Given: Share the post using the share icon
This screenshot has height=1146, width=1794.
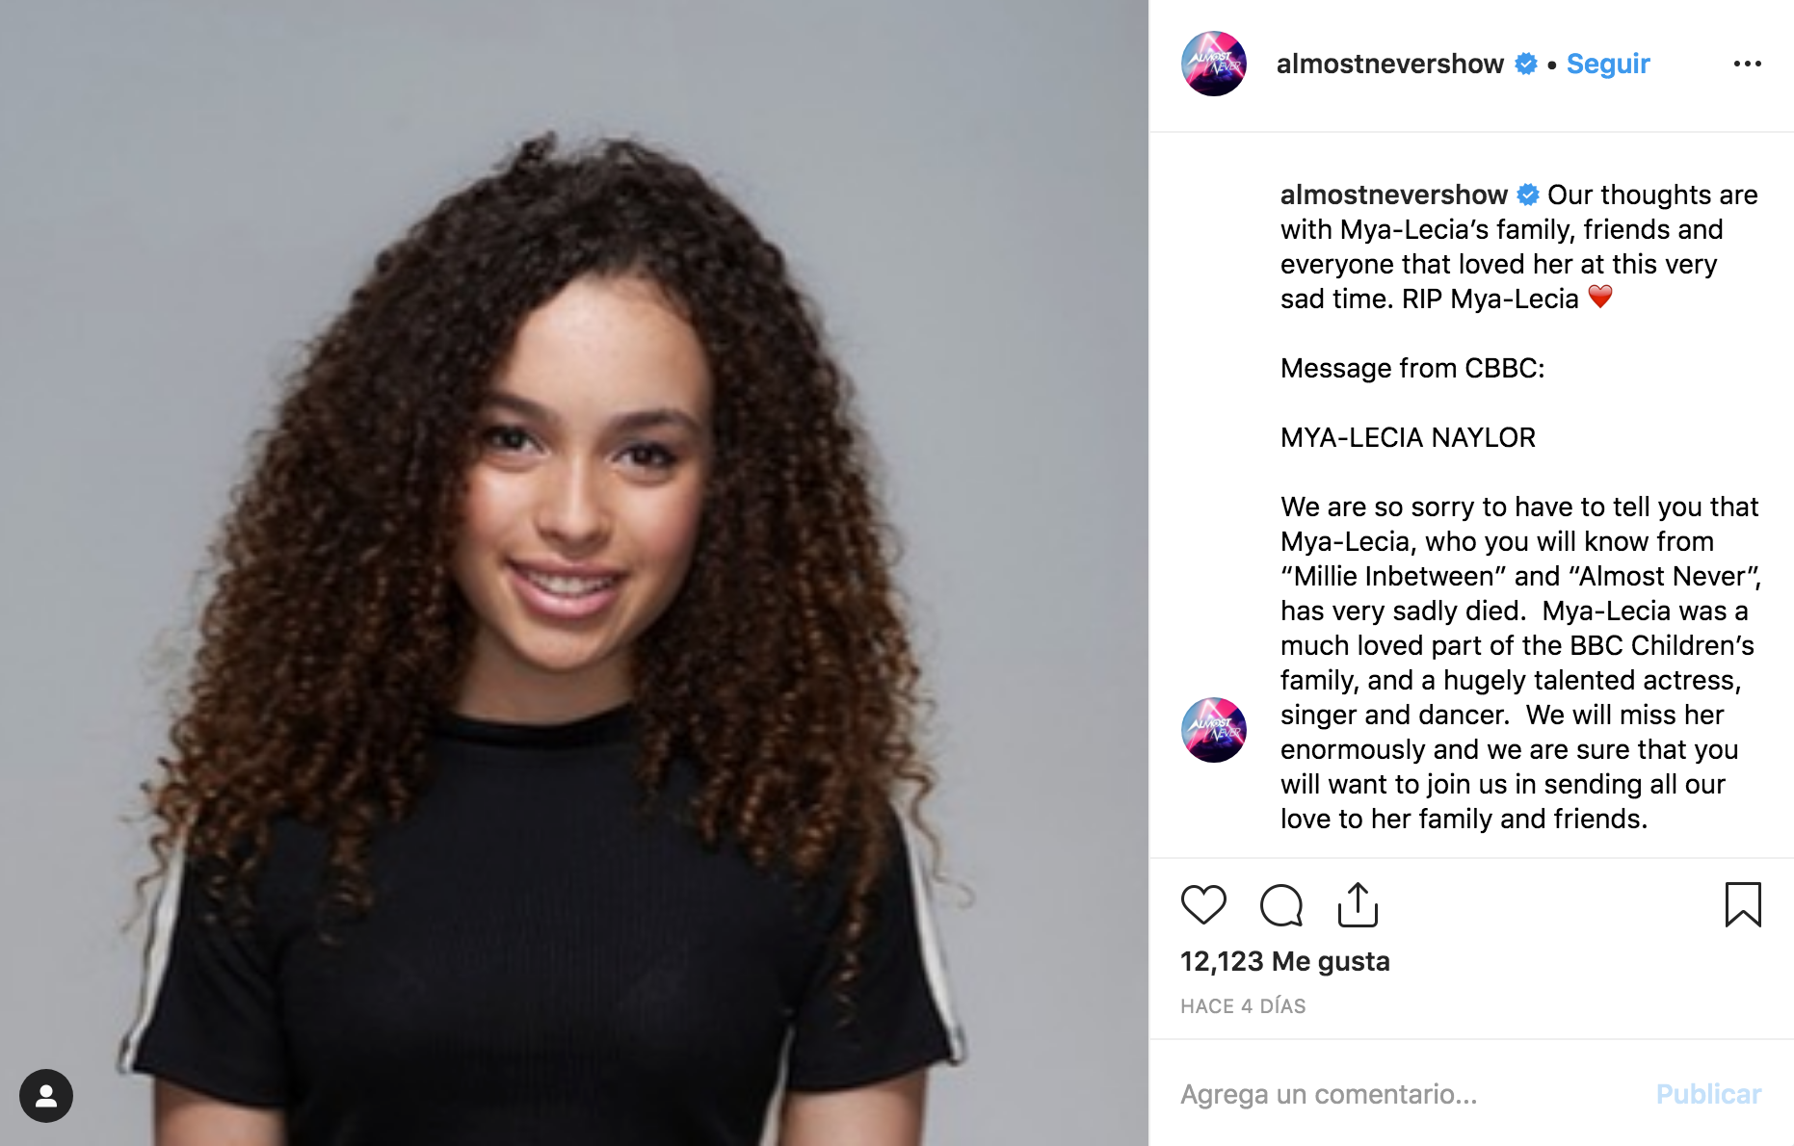Looking at the screenshot, I should click(1358, 904).
